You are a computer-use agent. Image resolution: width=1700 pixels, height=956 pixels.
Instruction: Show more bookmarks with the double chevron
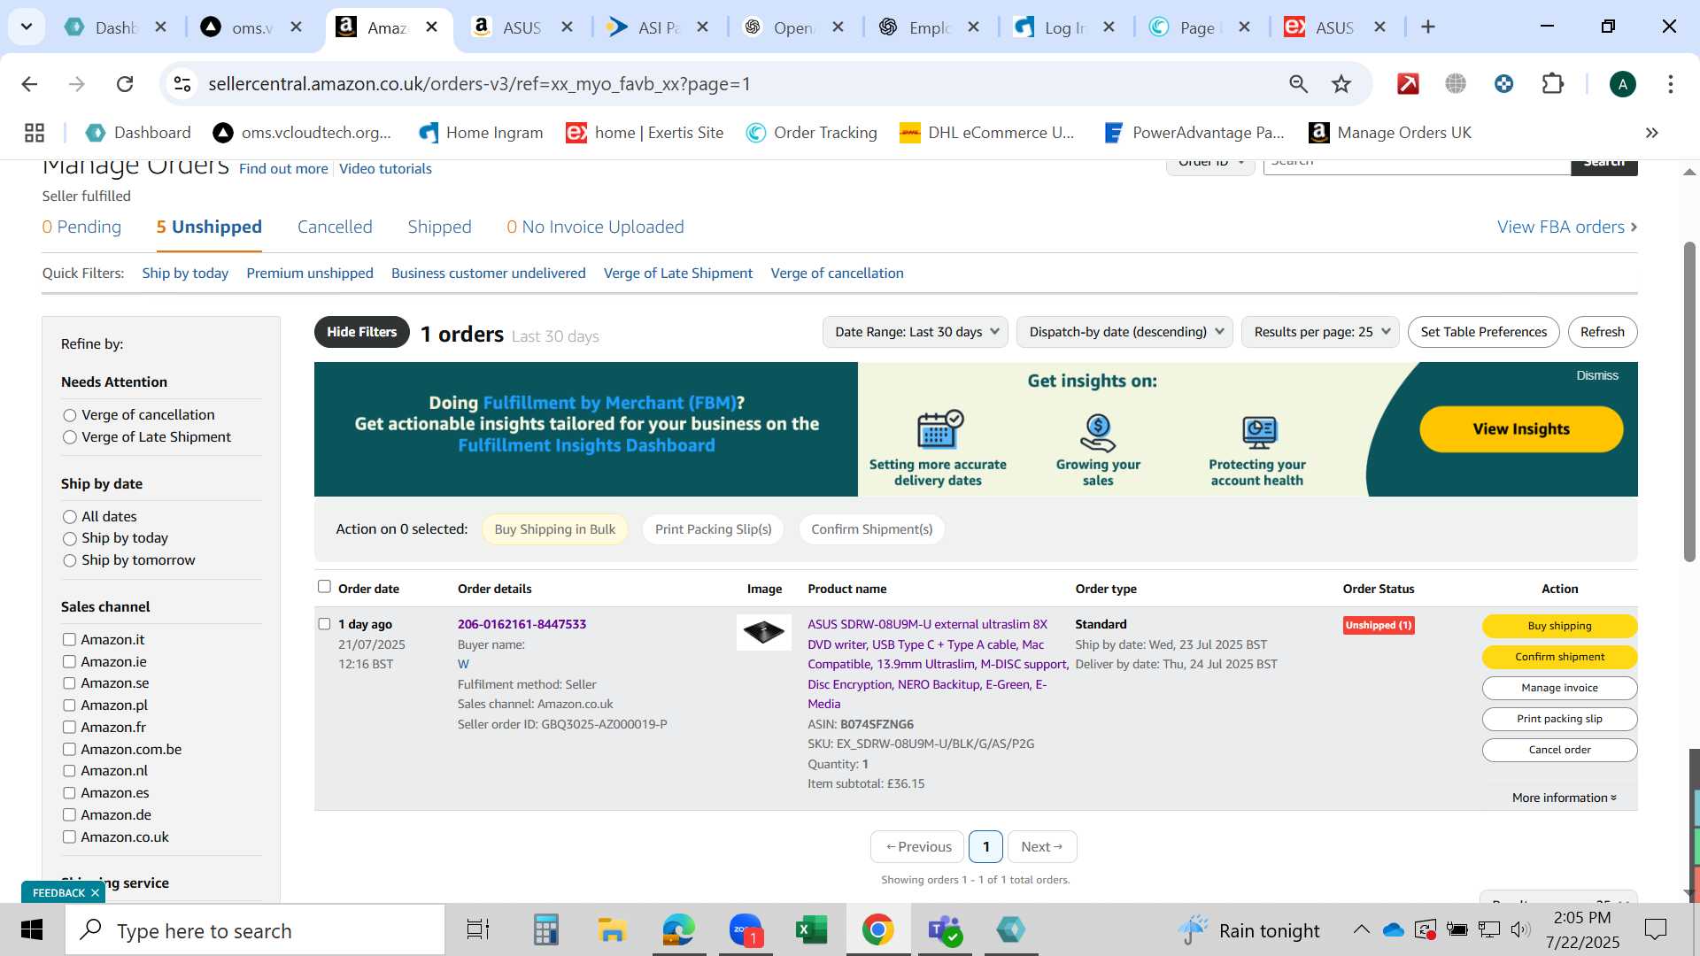[x=1651, y=133]
